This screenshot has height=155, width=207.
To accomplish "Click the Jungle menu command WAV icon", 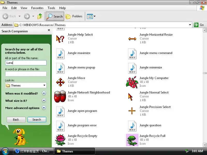I will pyautogui.click(x=132, y=54).
